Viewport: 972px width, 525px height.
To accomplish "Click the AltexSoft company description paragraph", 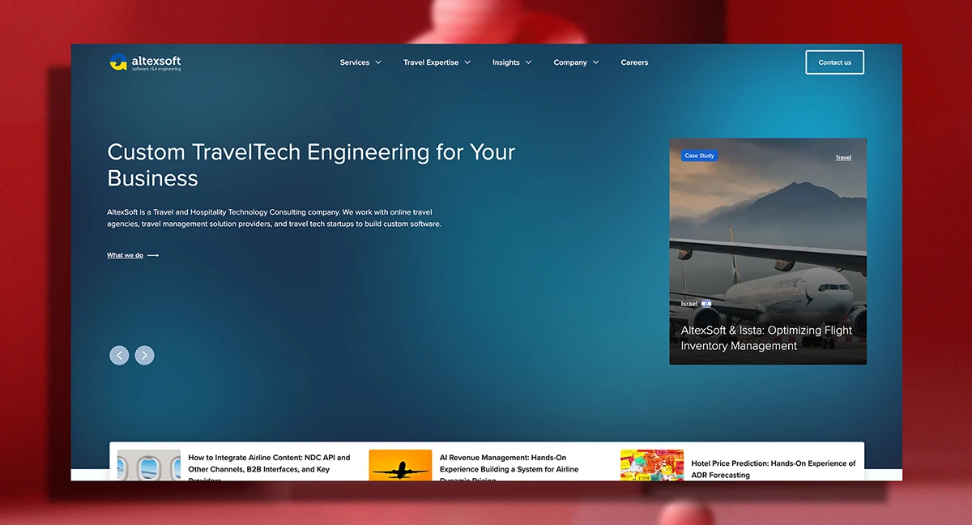I will pos(274,218).
